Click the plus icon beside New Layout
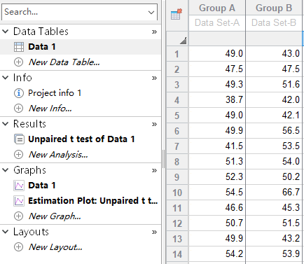This screenshot has width=304, height=264. click(19, 247)
